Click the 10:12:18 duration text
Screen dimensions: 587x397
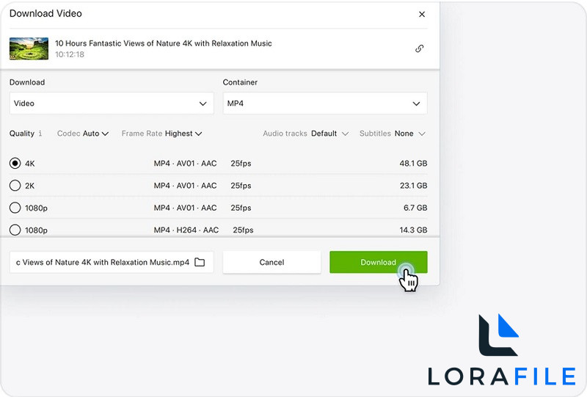click(70, 54)
